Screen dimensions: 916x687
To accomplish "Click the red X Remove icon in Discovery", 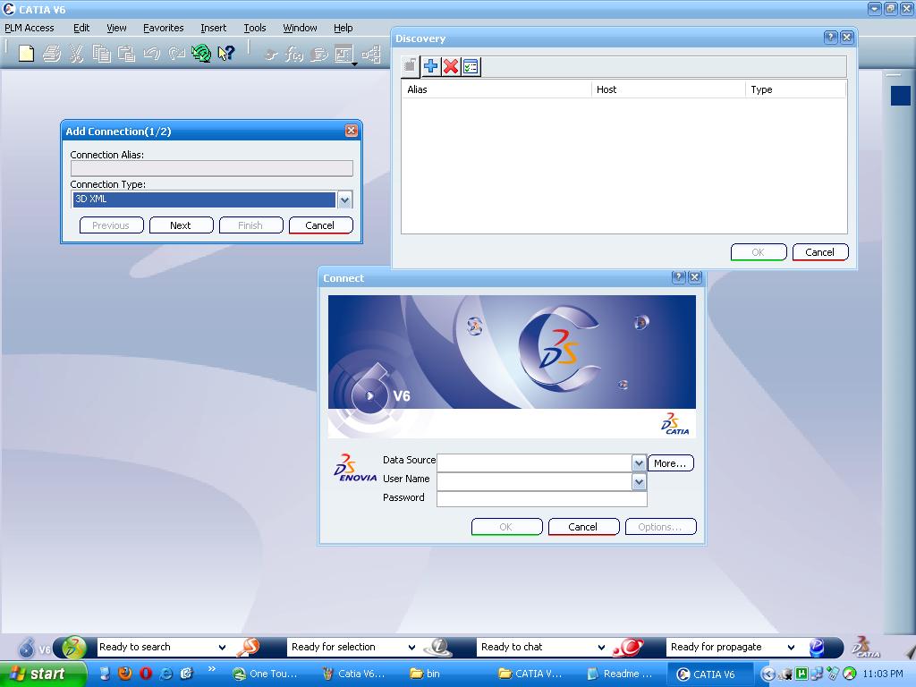I will point(451,66).
